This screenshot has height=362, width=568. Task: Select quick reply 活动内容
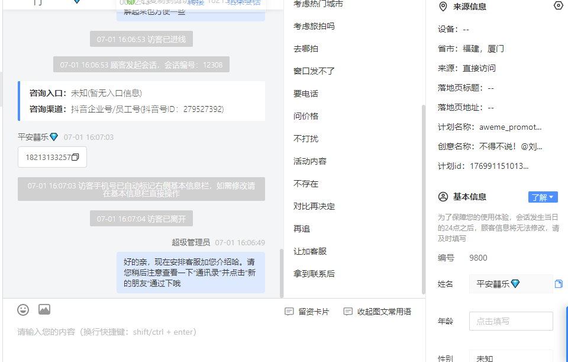point(310,161)
